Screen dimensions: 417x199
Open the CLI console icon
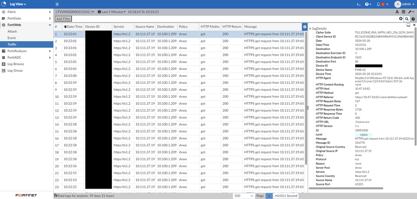[358, 4]
